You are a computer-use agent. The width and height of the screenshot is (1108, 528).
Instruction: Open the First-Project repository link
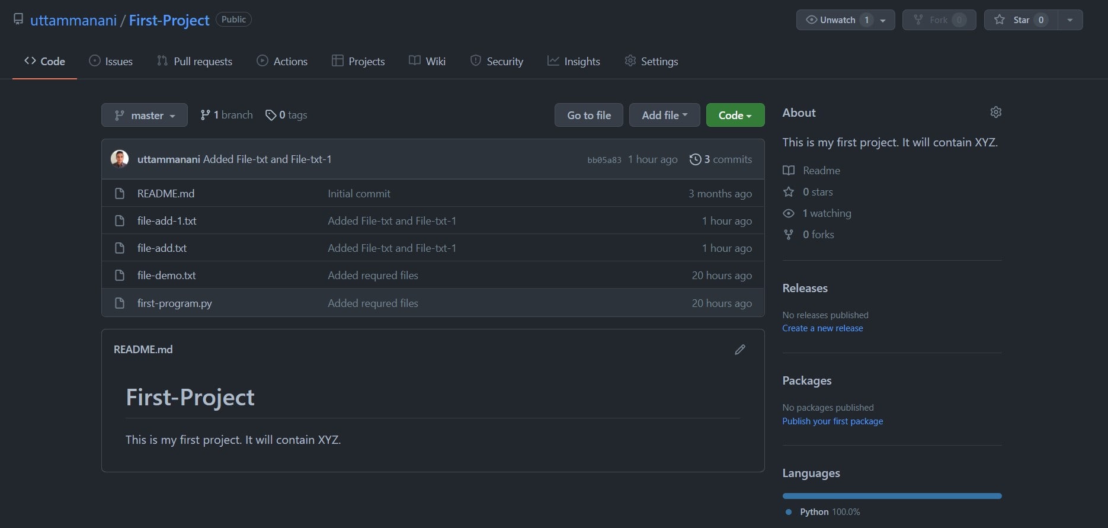click(x=169, y=20)
